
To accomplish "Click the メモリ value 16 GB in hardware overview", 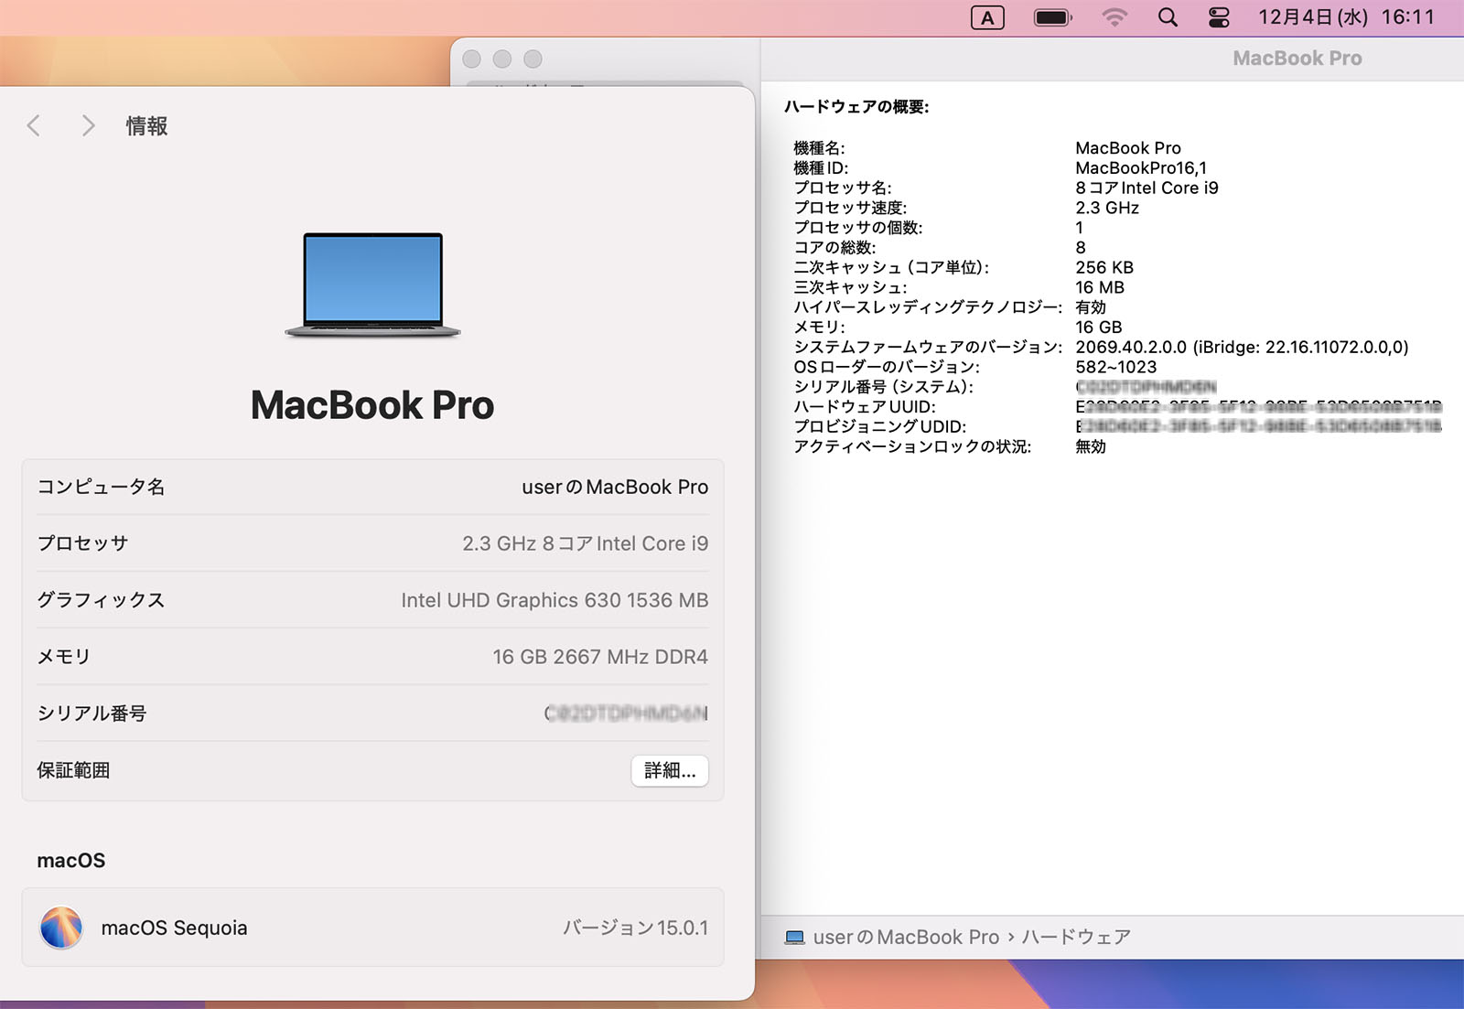I will (x=1098, y=327).
